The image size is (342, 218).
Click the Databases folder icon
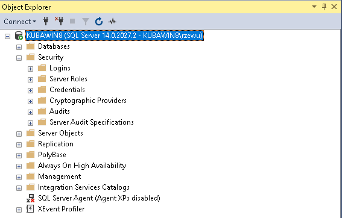pos(31,46)
